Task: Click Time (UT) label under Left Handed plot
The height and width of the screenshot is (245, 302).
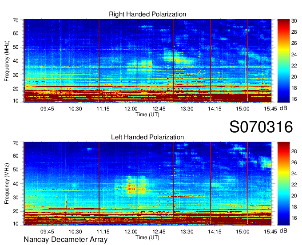Action: 147,237
